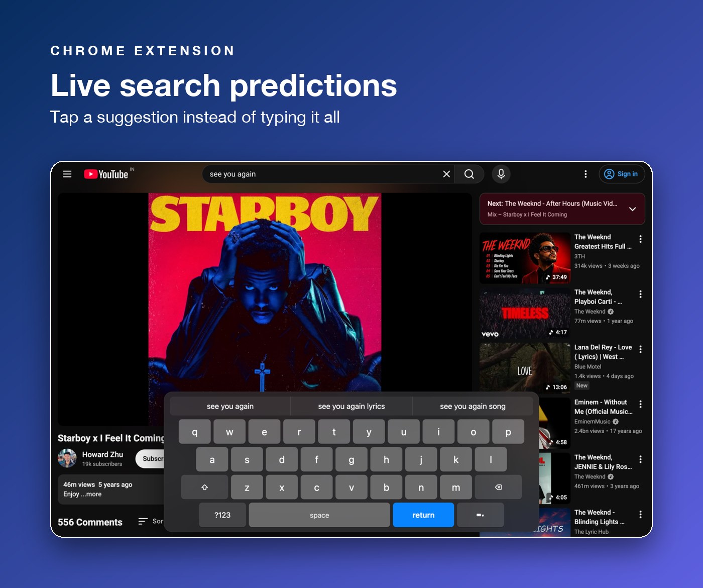Tap the space bar

click(319, 515)
